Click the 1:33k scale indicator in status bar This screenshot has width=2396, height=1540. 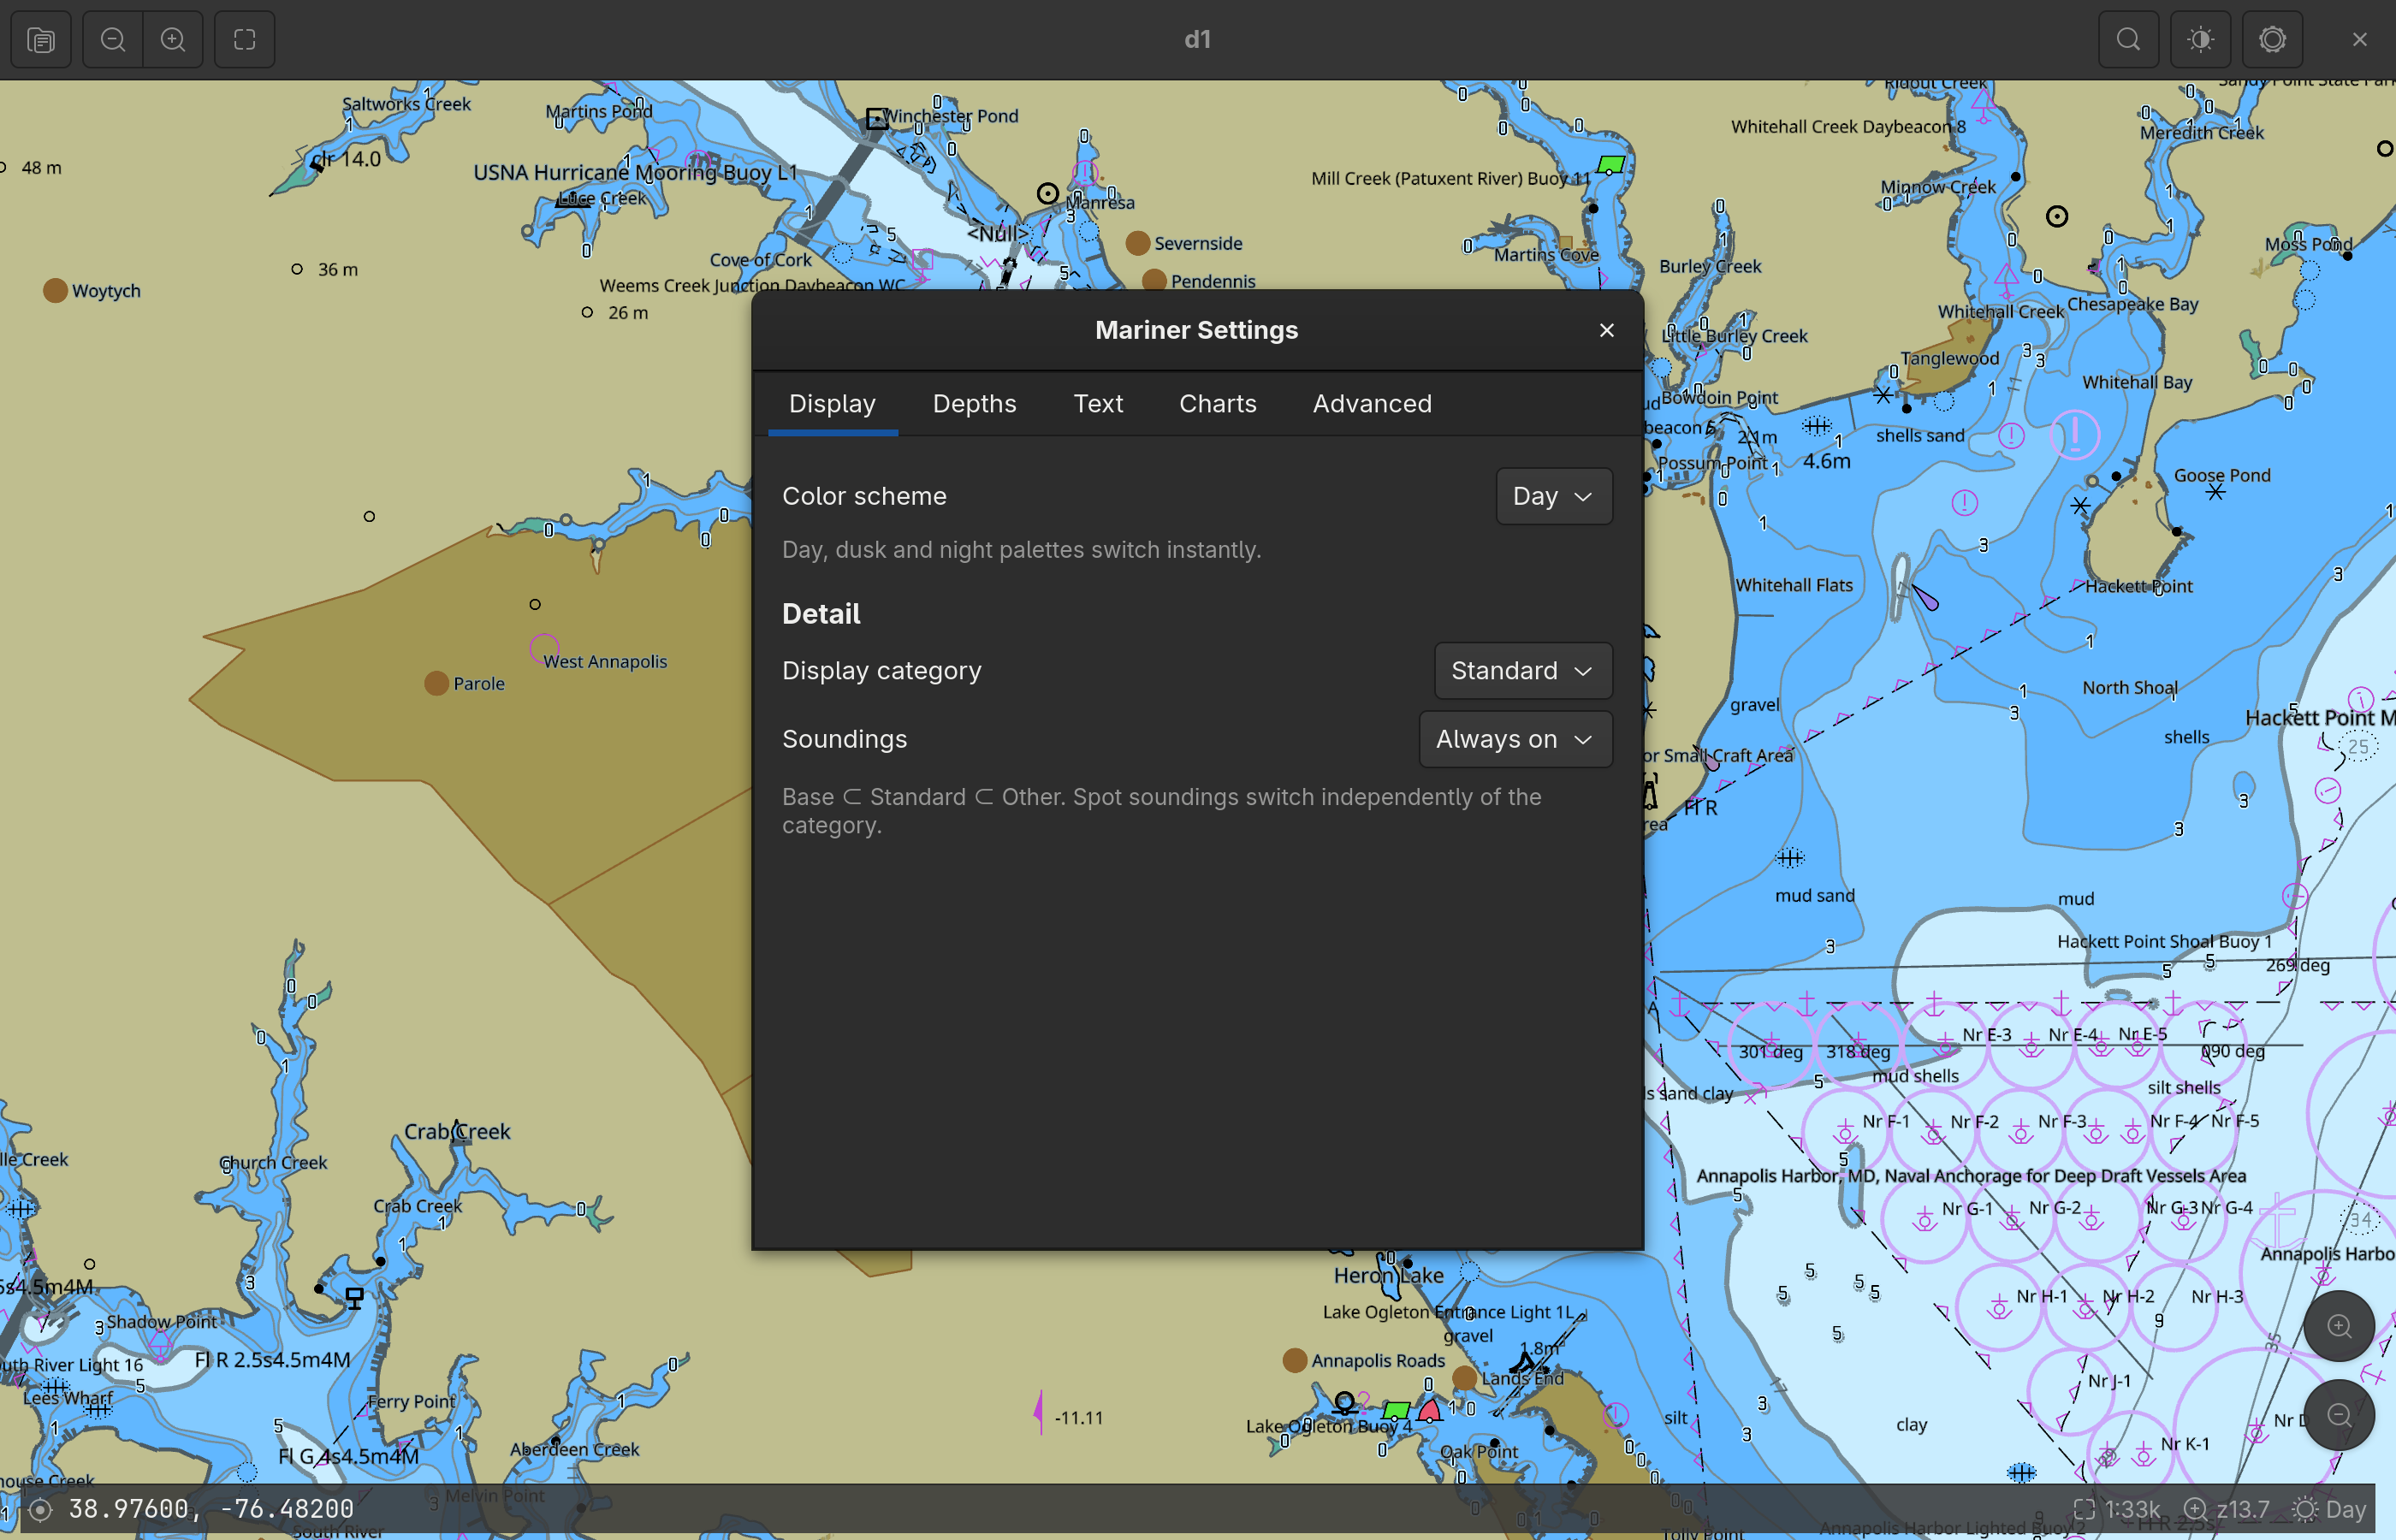coord(2116,1509)
